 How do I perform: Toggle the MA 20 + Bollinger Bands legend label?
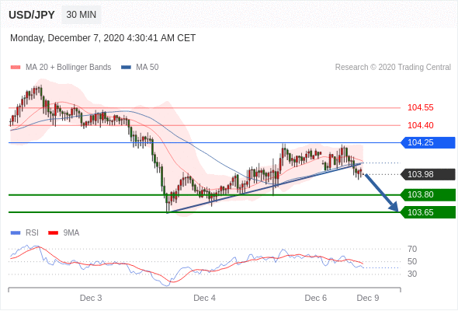tap(68, 68)
